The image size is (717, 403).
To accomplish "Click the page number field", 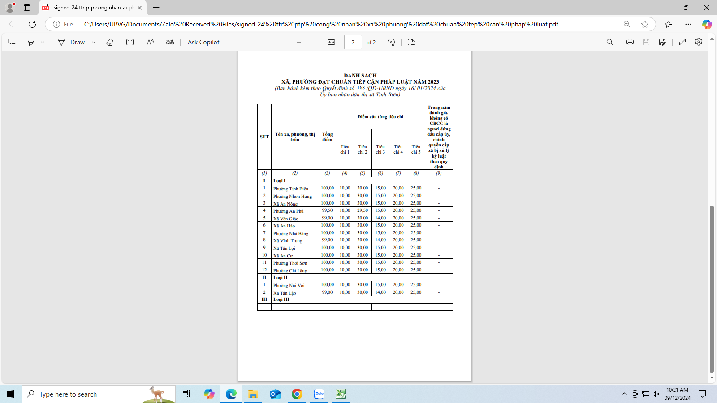I will [353, 42].
